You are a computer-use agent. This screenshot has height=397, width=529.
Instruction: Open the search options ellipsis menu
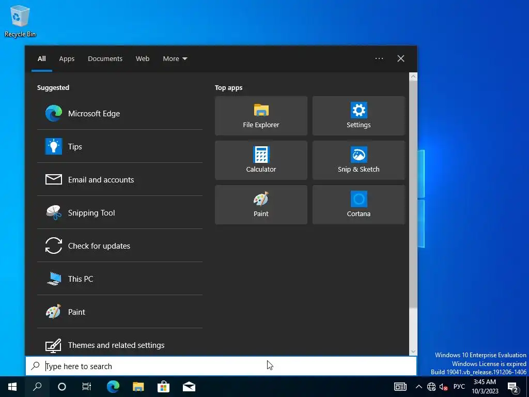[x=379, y=58]
